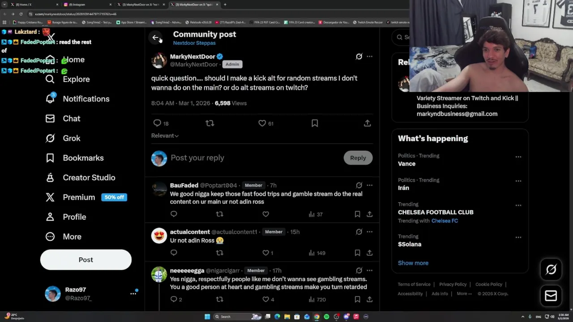
Task: Click Show more under What's happening
Action: [x=413, y=263]
